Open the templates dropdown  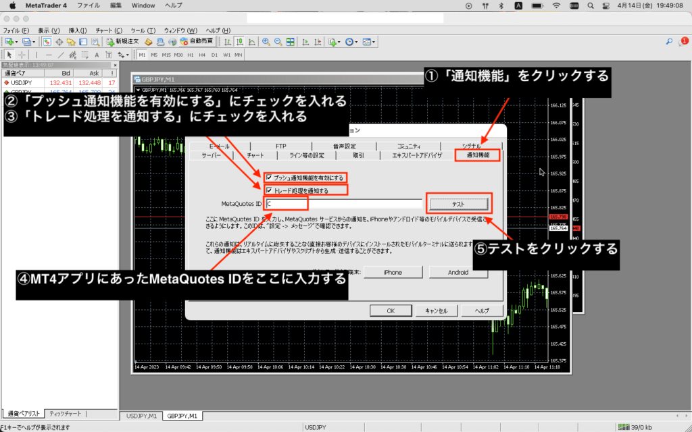[x=368, y=42]
